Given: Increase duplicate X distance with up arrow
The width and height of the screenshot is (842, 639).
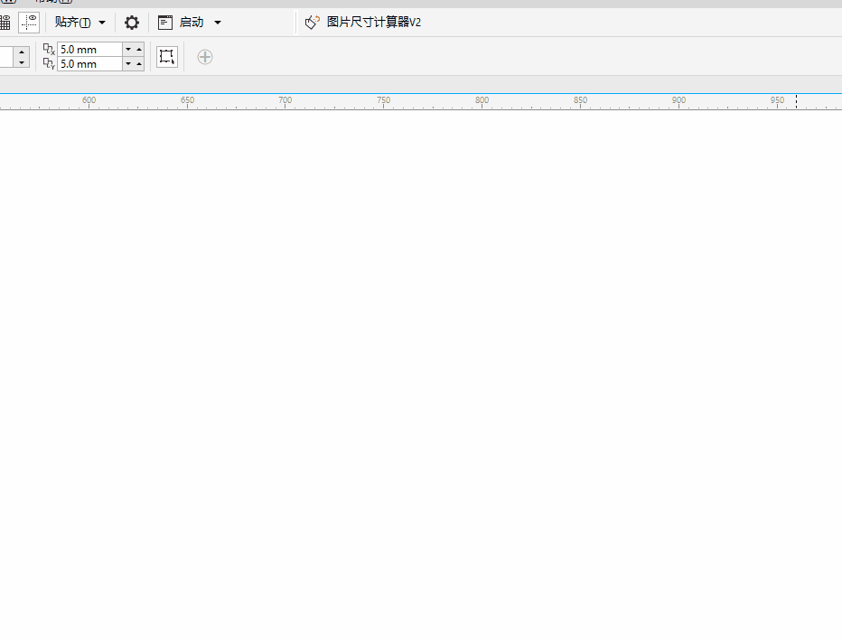Looking at the screenshot, I should pos(139,50).
